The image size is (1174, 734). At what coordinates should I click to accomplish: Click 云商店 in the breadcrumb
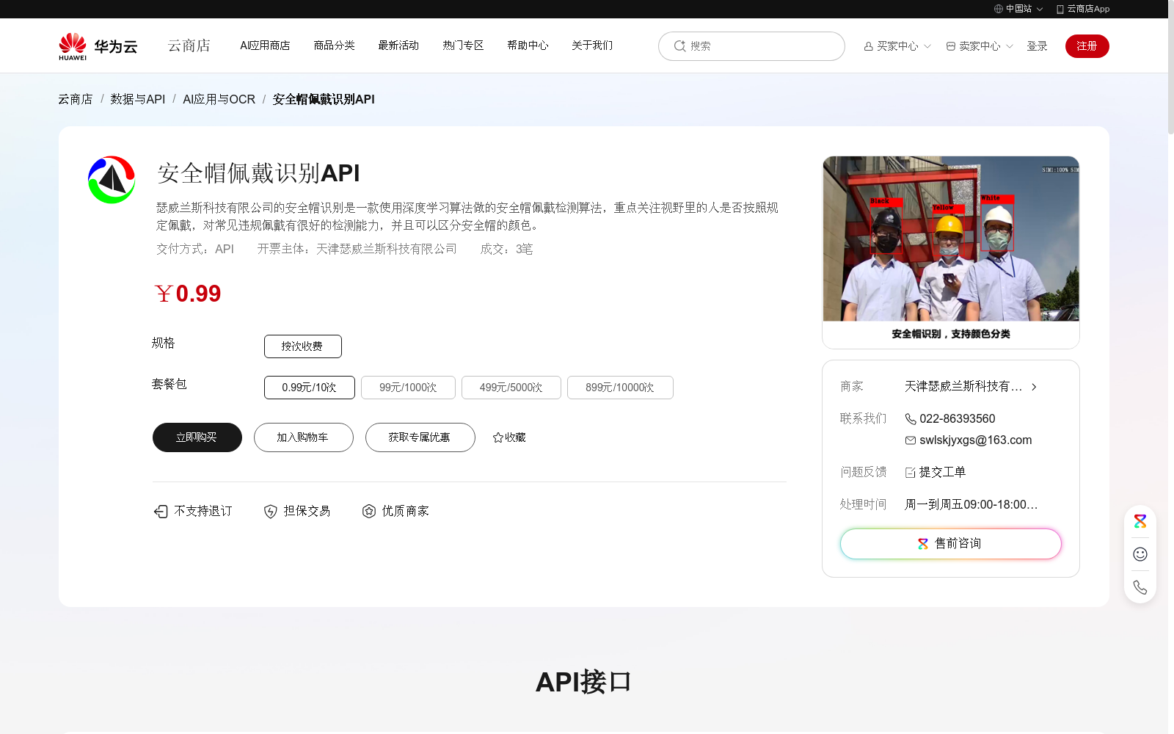pos(76,99)
